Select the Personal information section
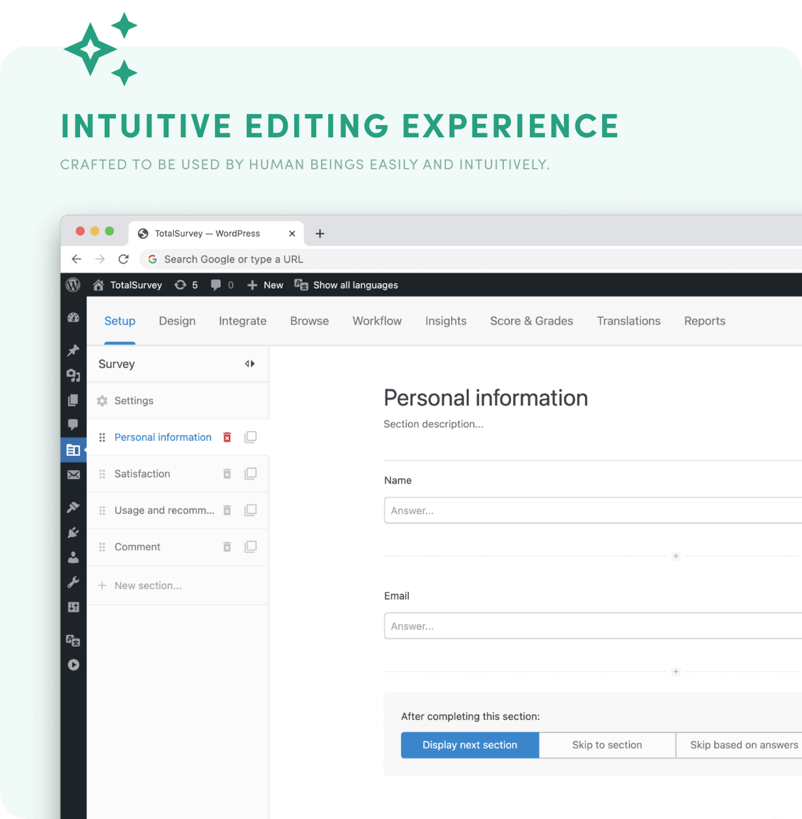802x819 pixels. coord(163,437)
